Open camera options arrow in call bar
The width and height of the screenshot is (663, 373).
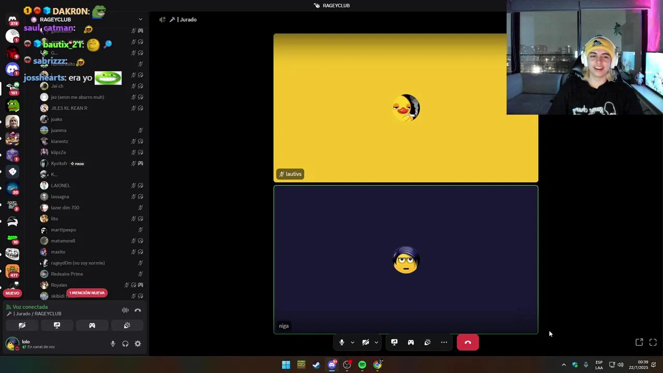pyautogui.click(x=376, y=342)
